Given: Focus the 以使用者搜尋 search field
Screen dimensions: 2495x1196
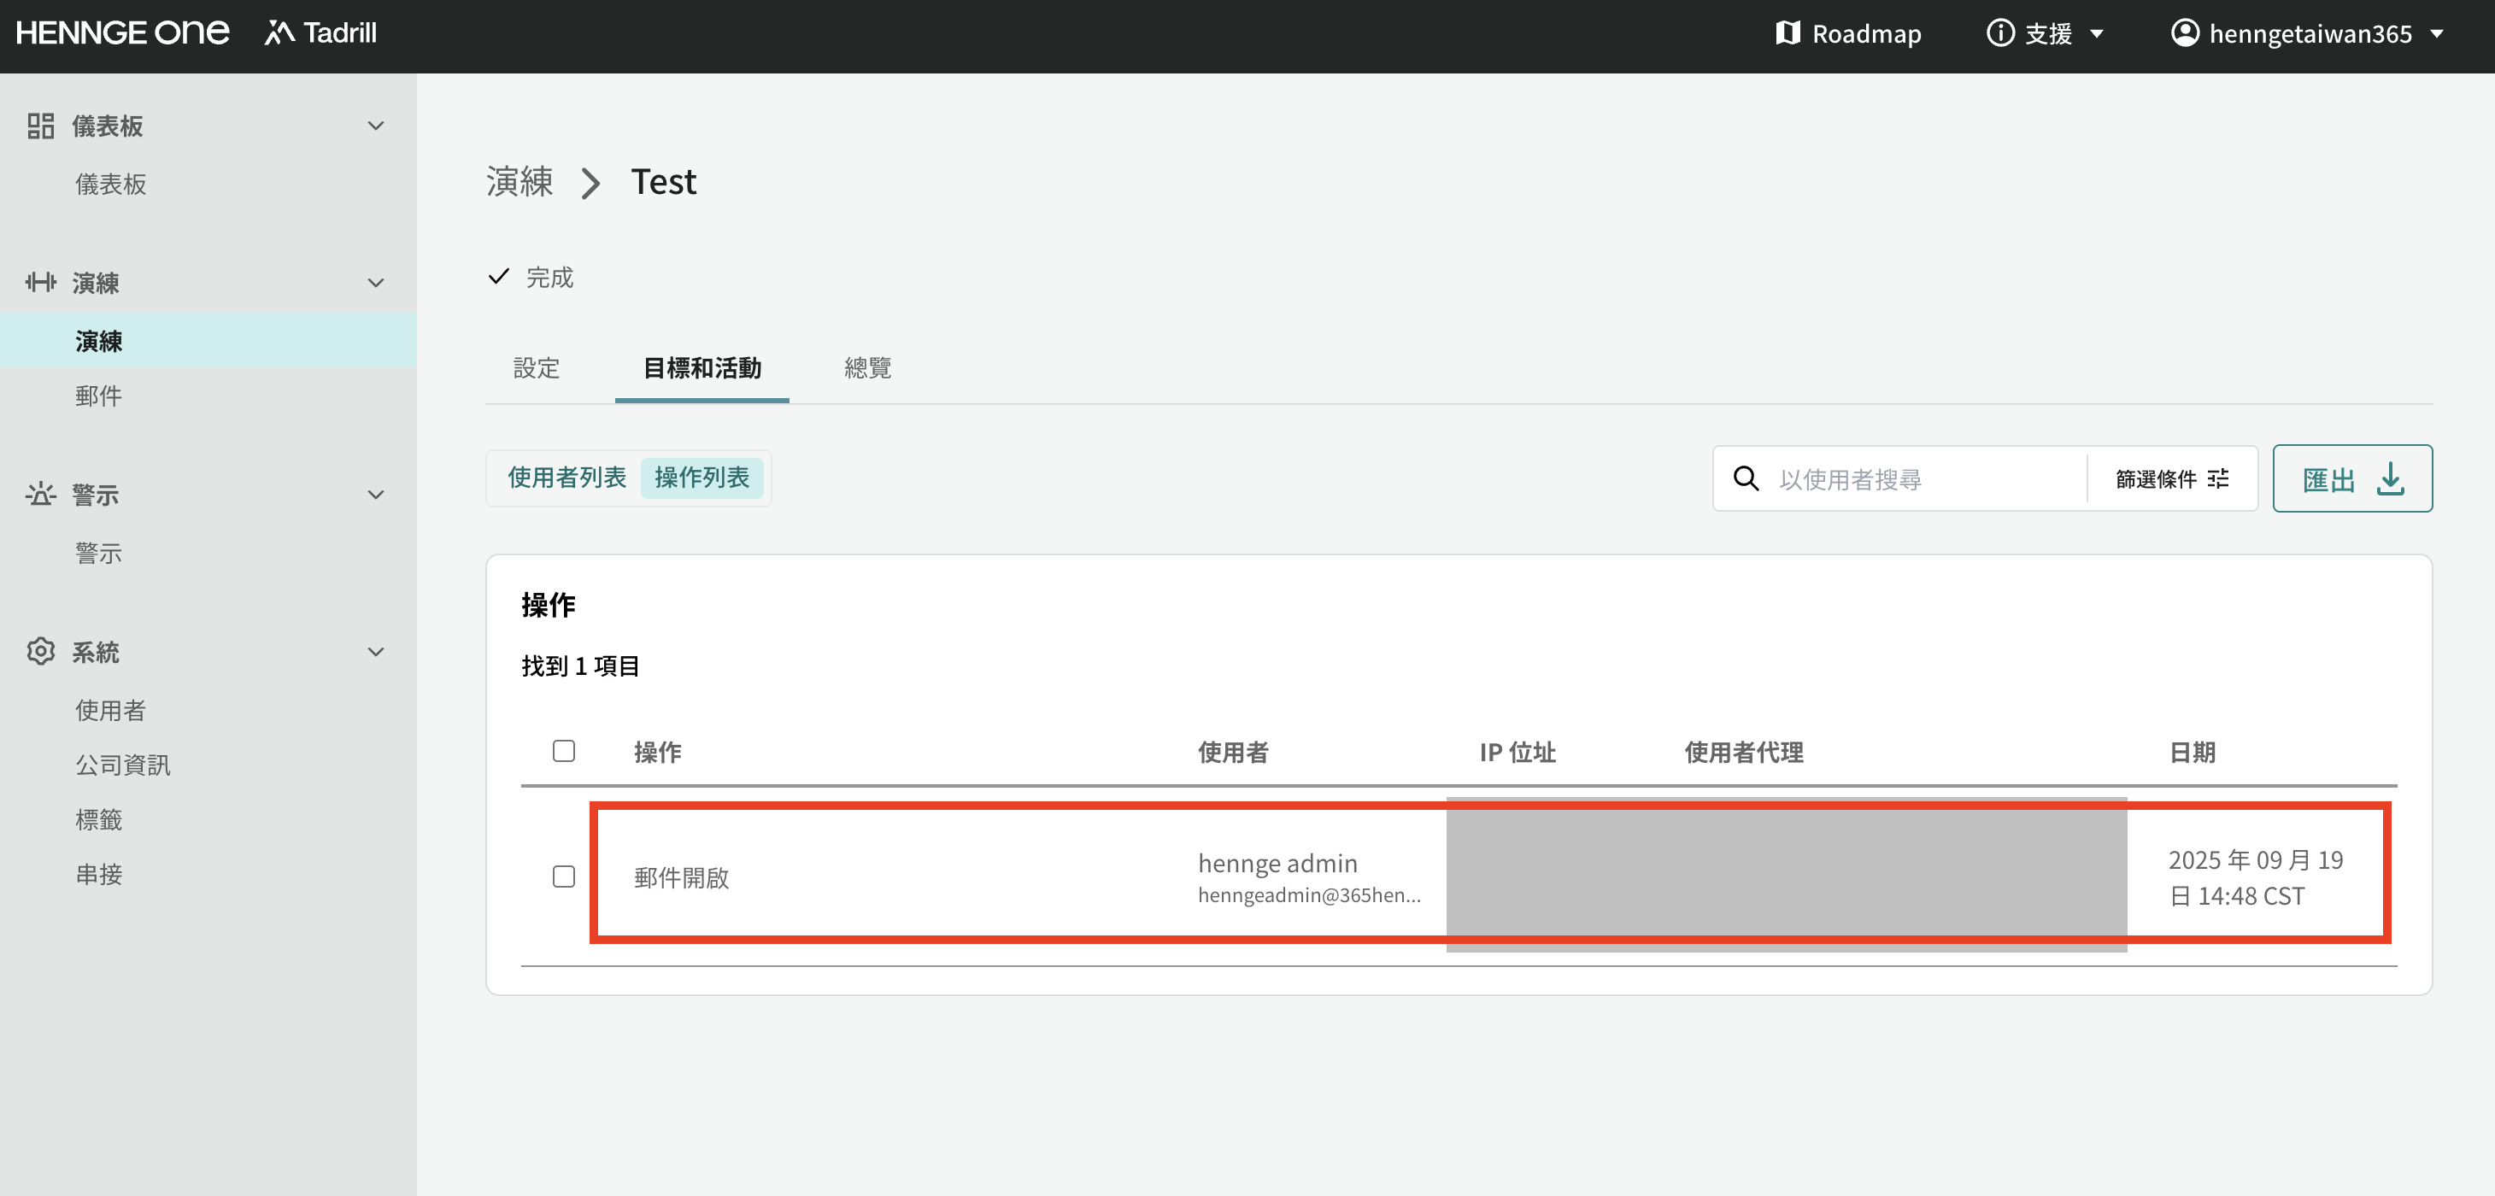Looking at the screenshot, I should [x=1923, y=478].
